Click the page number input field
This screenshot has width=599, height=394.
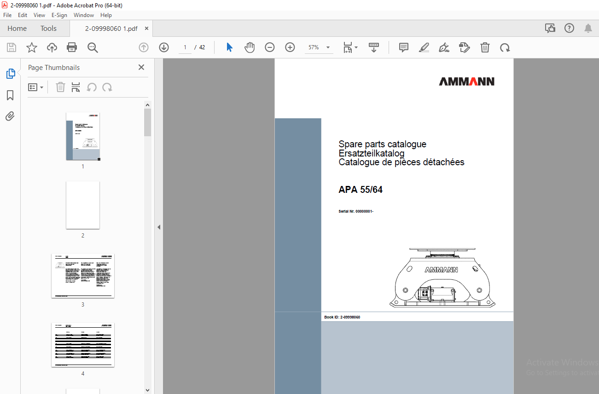185,47
